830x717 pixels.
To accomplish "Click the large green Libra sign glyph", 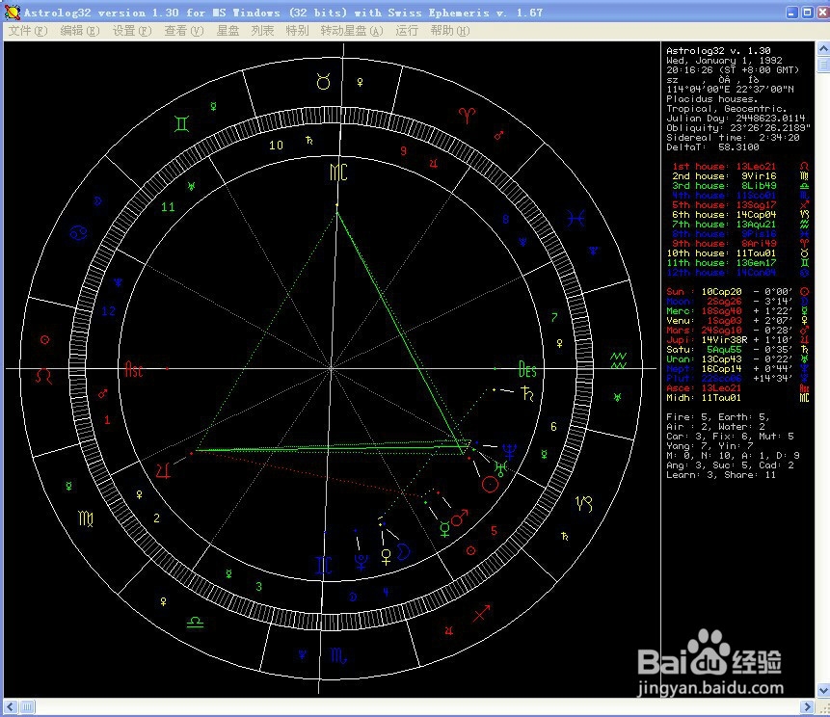I will (195, 623).
